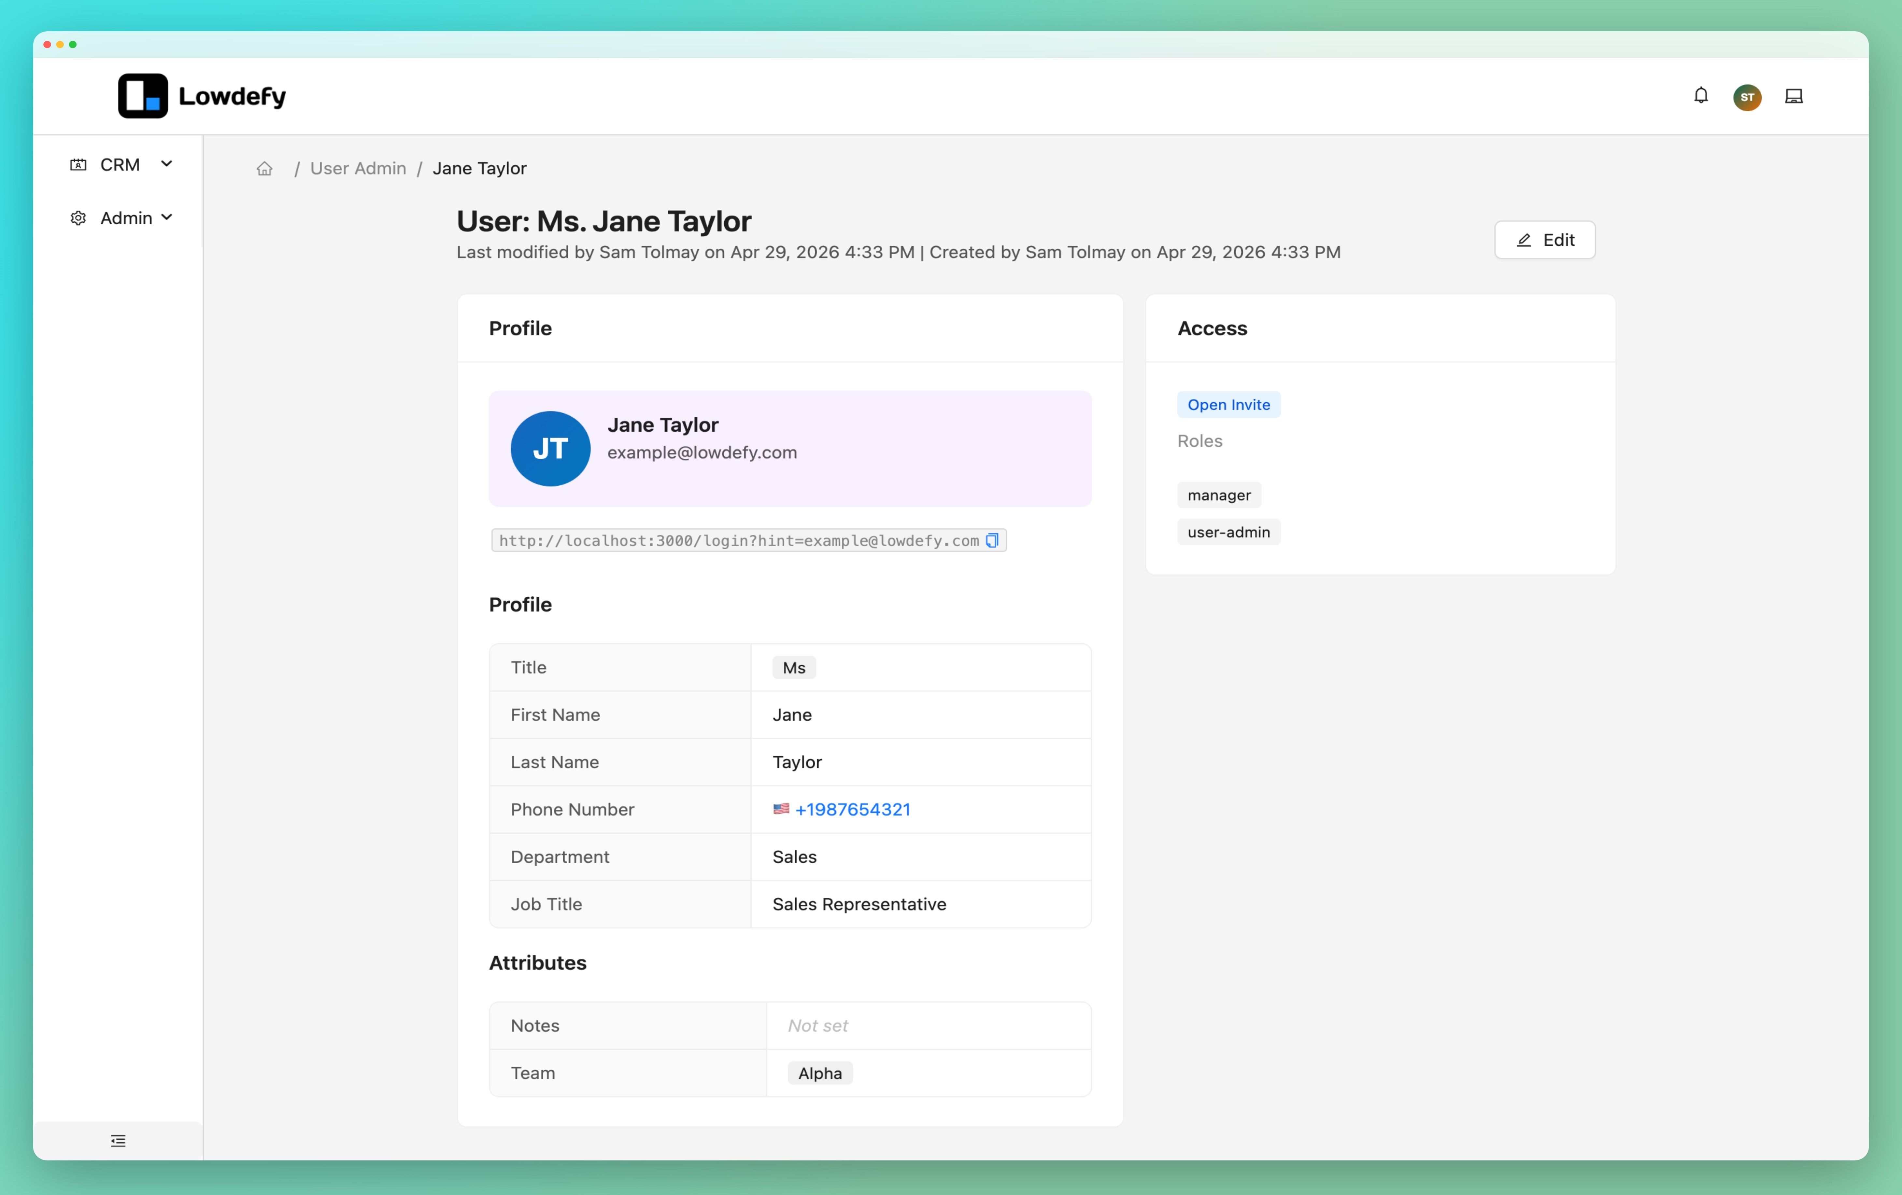Click the User: Ms. Jane Taylor heading
This screenshot has width=1902, height=1195.
point(603,221)
